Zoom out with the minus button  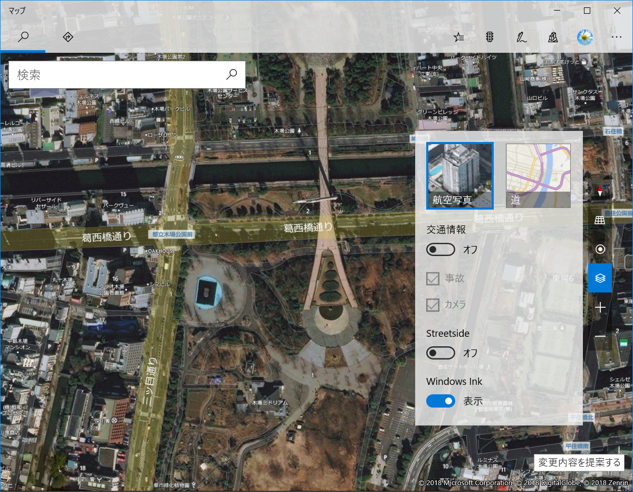click(x=600, y=336)
